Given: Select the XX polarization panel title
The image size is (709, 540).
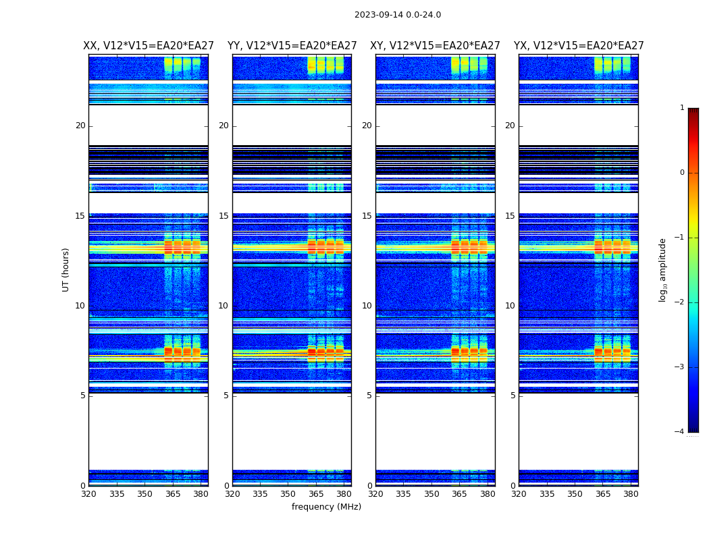Looking at the screenshot, I should click(x=149, y=46).
